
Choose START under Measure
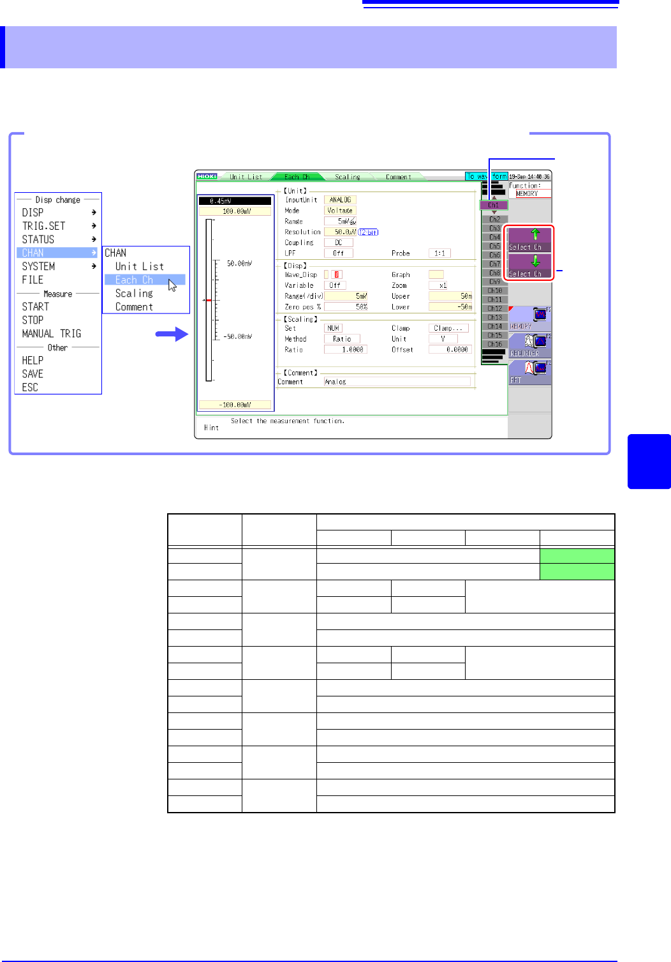[x=36, y=306]
